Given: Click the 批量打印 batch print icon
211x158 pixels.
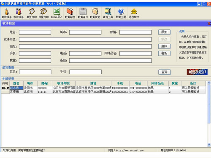Looking at the screenshot, I should tap(43, 13).
